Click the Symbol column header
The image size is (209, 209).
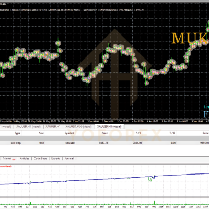69,133
